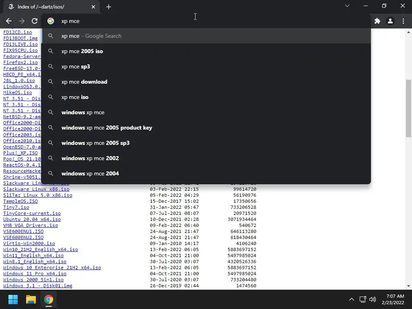Viewport: 412px width, 309px height.
Task: Open SliTaz_Linux_5.0_x86.iso link
Action: 37,195
